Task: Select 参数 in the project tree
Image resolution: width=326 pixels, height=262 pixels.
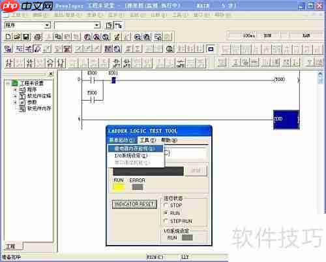Action: [32, 102]
